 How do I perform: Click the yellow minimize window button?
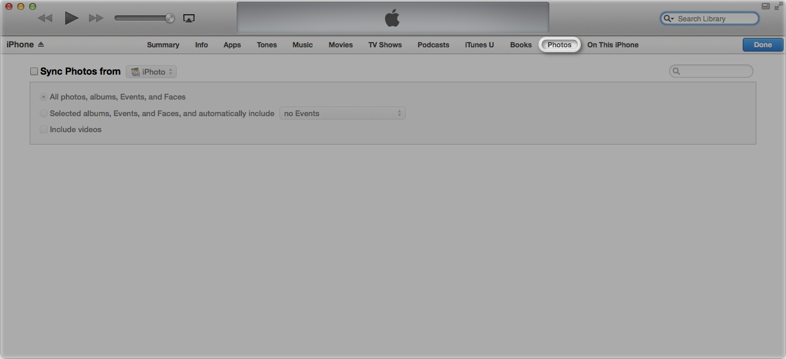pyautogui.click(x=21, y=7)
